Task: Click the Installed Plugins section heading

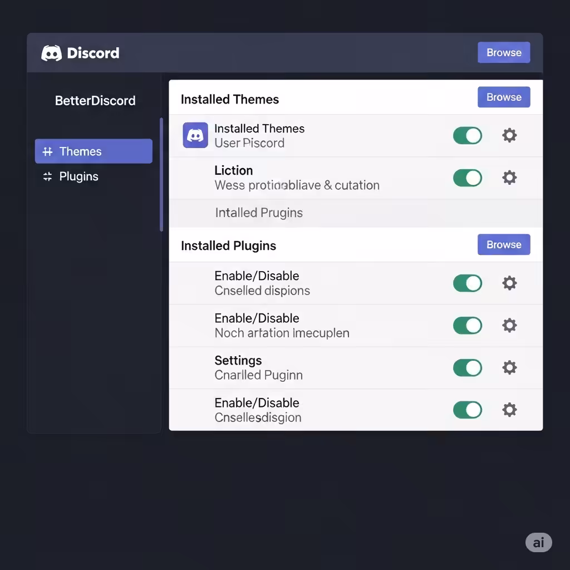Action: point(229,246)
